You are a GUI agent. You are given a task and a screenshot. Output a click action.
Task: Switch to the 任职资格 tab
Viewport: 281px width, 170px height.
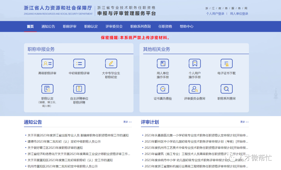click(165, 26)
